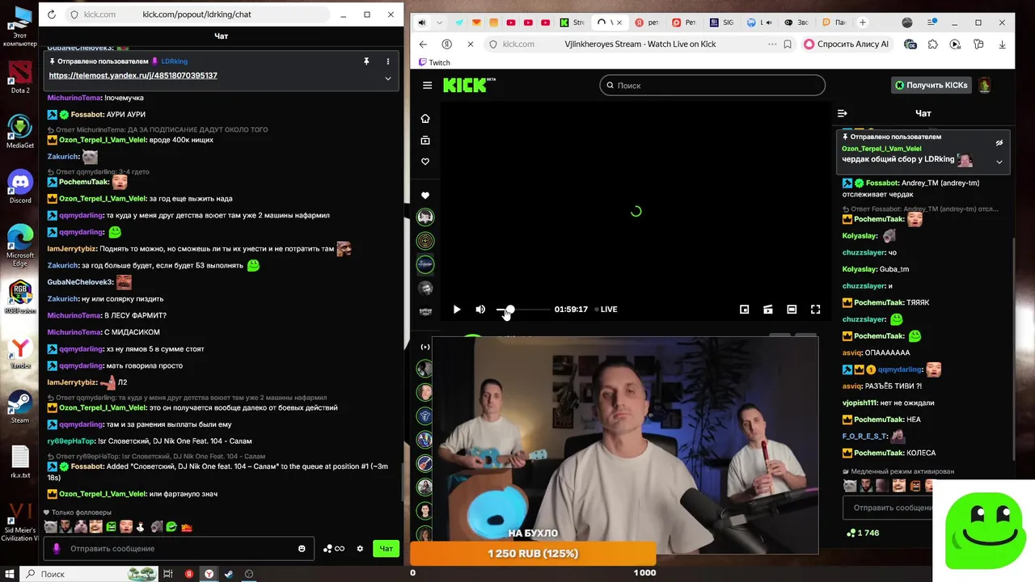Expand pinned message in stream chat
Image resolution: width=1035 pixels, height=582 pixels.
coord(999,162)
